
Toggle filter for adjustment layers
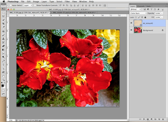[x=148, y=9]
